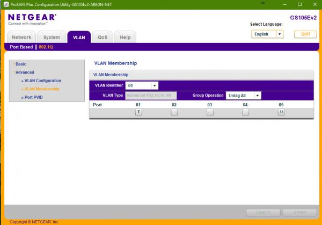Image resolution: width=322 pixels, height=225 pixels.
Task: Close the ProSAFE utility window
Action: (315, 4)
